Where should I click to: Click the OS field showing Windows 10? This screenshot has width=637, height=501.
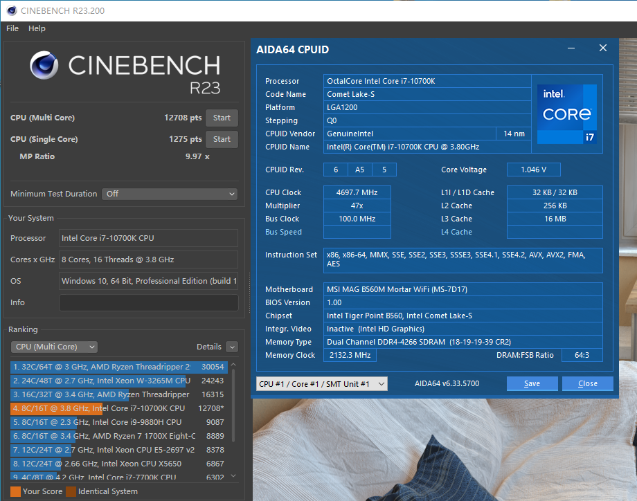[149, 282]
